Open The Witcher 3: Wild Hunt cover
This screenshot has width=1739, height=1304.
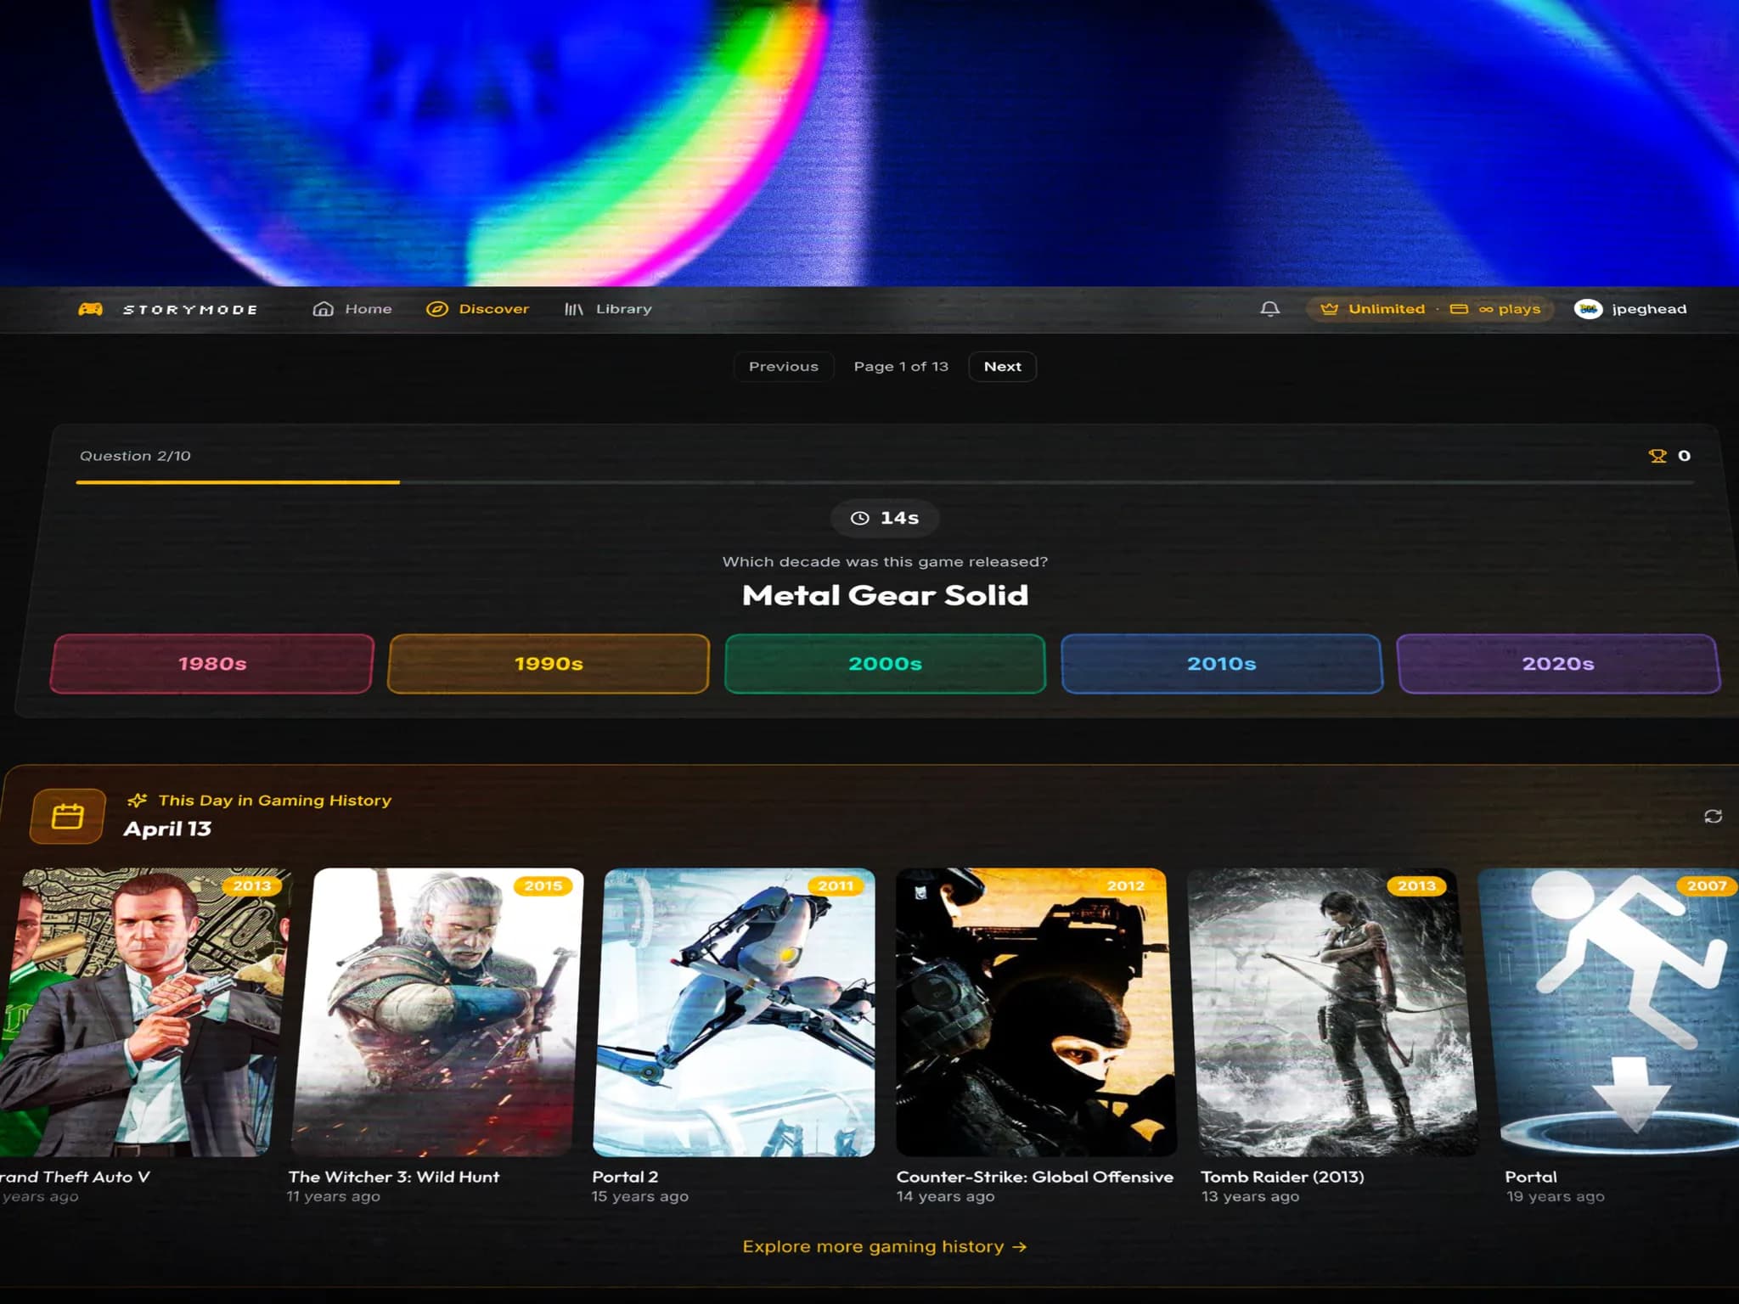click(x=437, y=1012)
